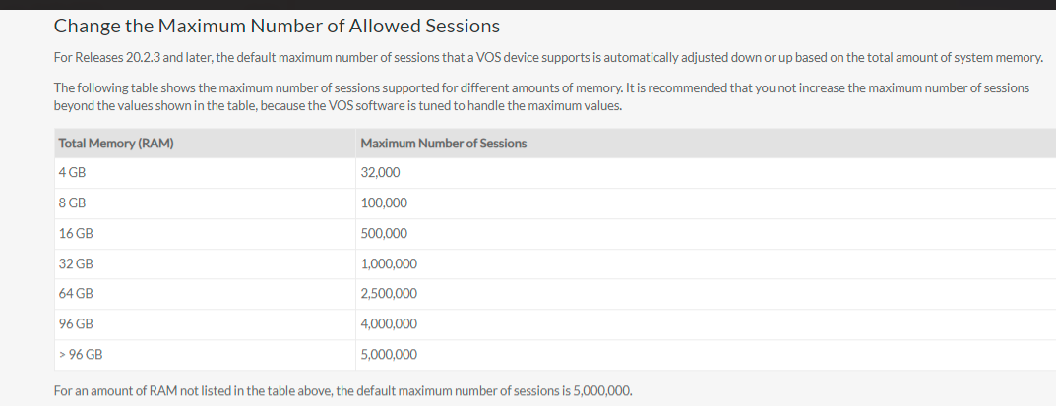Click the 32,000 sessions value
1056x406 pixels.
pyautogui.click(x=381, y=173)
